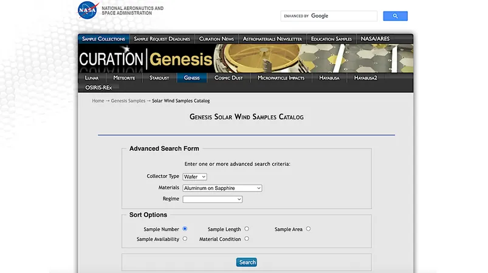The width and height of the screenshot is (488, 273).
Task: Select the Hayabusa menu item
Action: click(x=329, y=78)
